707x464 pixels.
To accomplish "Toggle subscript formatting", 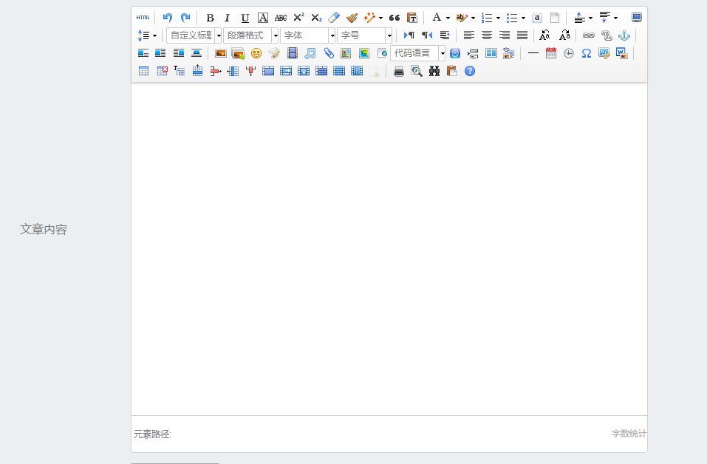I will click(x=316, y=18).
